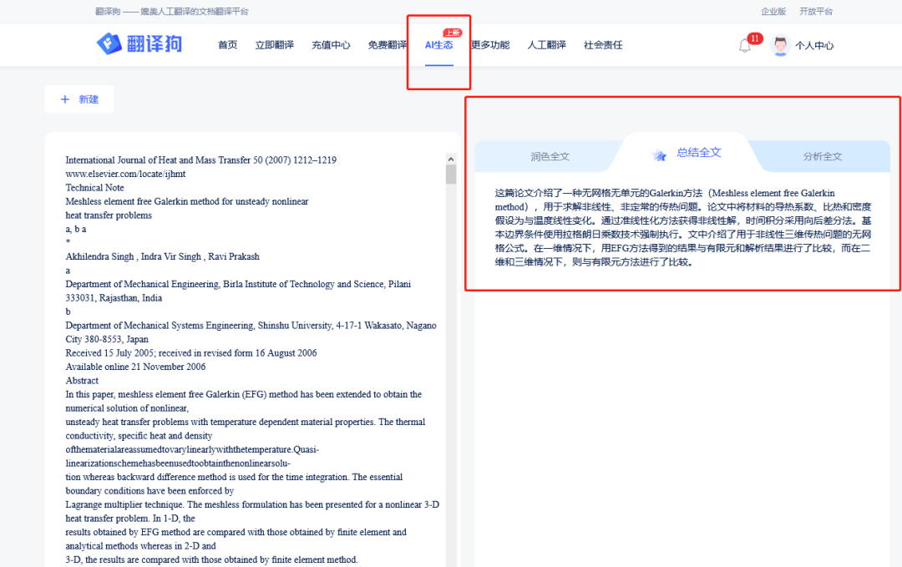This screenshot has height=567, width=902.
Task: Click 'Available online 21 November 2006' line
Action: pyautogui.click(x=135, y=367)
